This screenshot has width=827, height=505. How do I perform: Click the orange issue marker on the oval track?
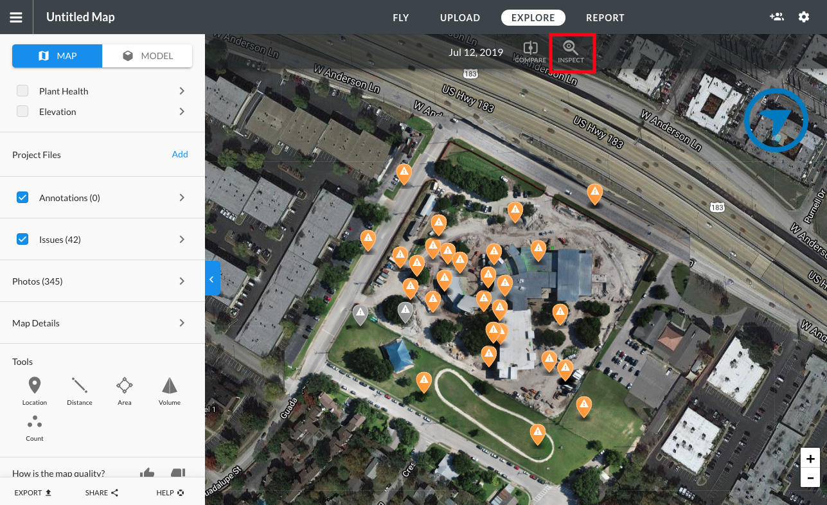pyautogui.click(x=537, y=434)
